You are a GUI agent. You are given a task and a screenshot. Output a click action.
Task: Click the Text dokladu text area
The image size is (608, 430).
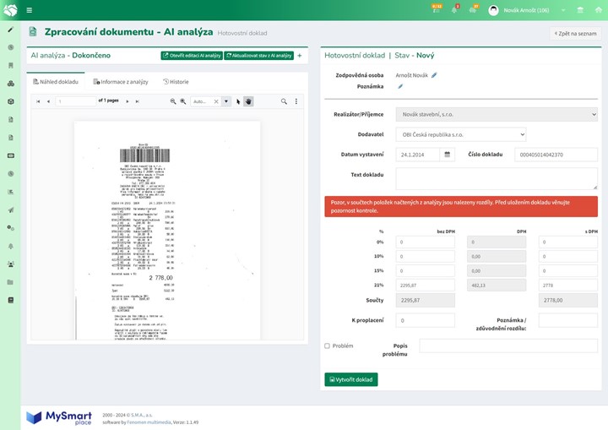pyautogui.click(x=497, y=178)
